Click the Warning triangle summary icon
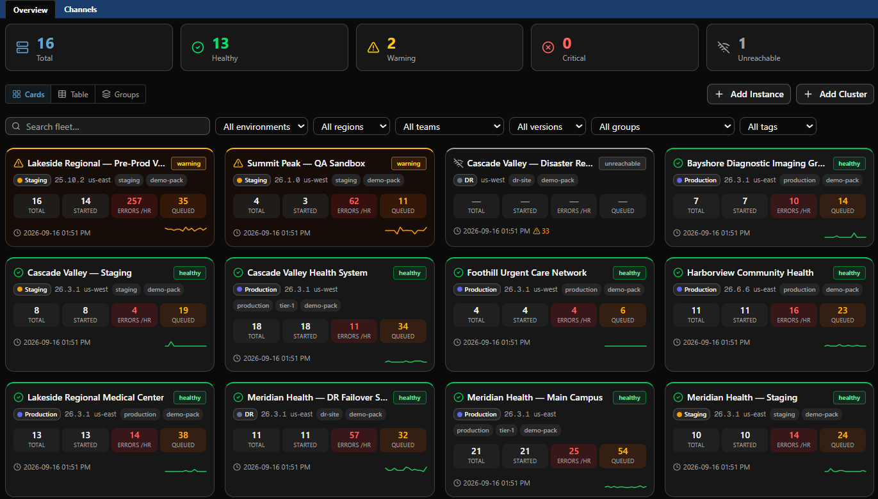 tap(373, 47)
